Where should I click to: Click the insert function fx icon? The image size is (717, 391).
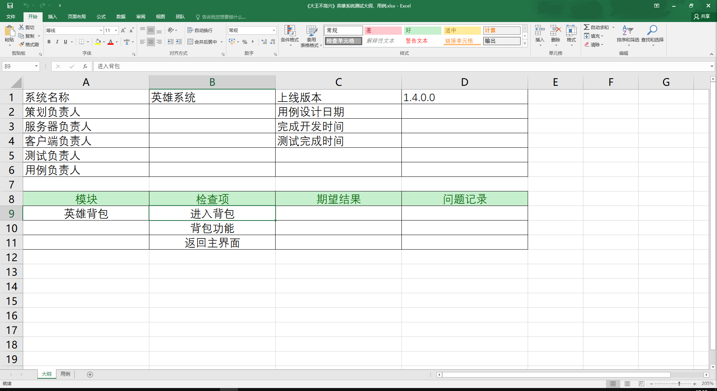[85, 66]
